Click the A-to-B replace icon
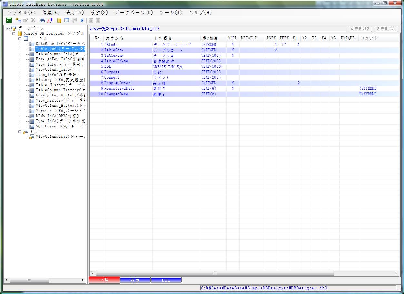Screen dimensions: 404x294 pos(50,20)
